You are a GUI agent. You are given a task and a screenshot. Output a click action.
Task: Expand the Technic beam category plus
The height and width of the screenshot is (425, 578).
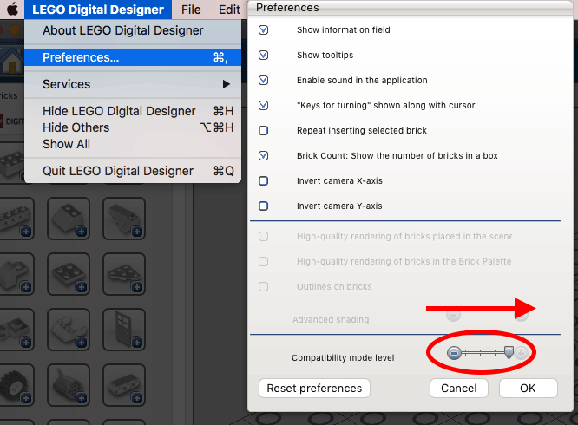[x=137, y=398]
